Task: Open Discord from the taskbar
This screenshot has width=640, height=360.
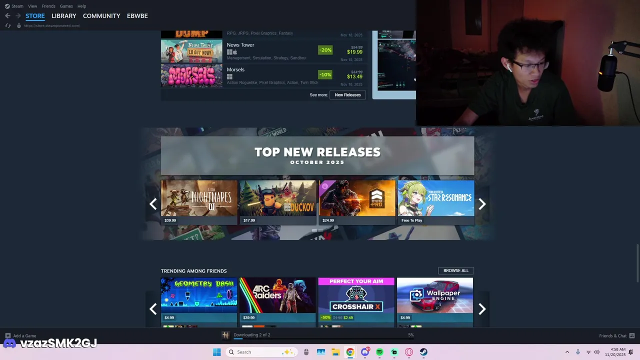Action: pos(365,352)
